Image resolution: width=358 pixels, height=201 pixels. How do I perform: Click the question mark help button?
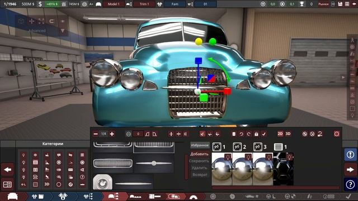coord(350,184)
